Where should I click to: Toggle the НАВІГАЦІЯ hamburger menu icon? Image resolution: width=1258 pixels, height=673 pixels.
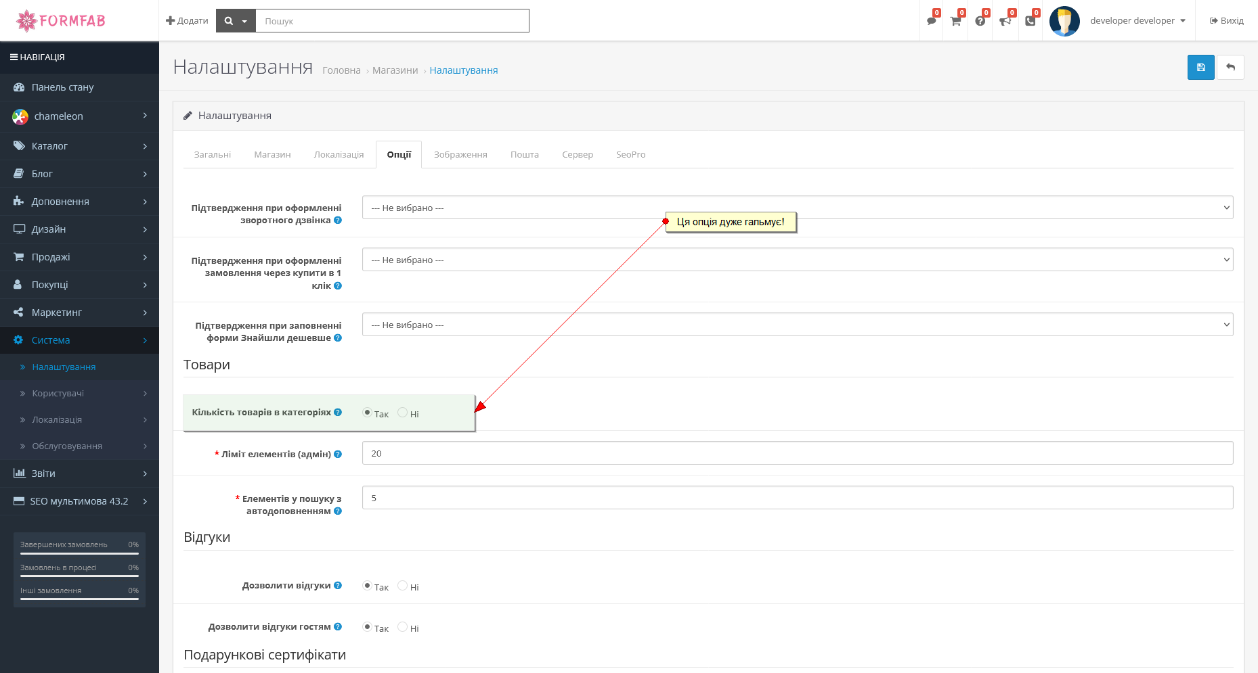coord(14,57)
